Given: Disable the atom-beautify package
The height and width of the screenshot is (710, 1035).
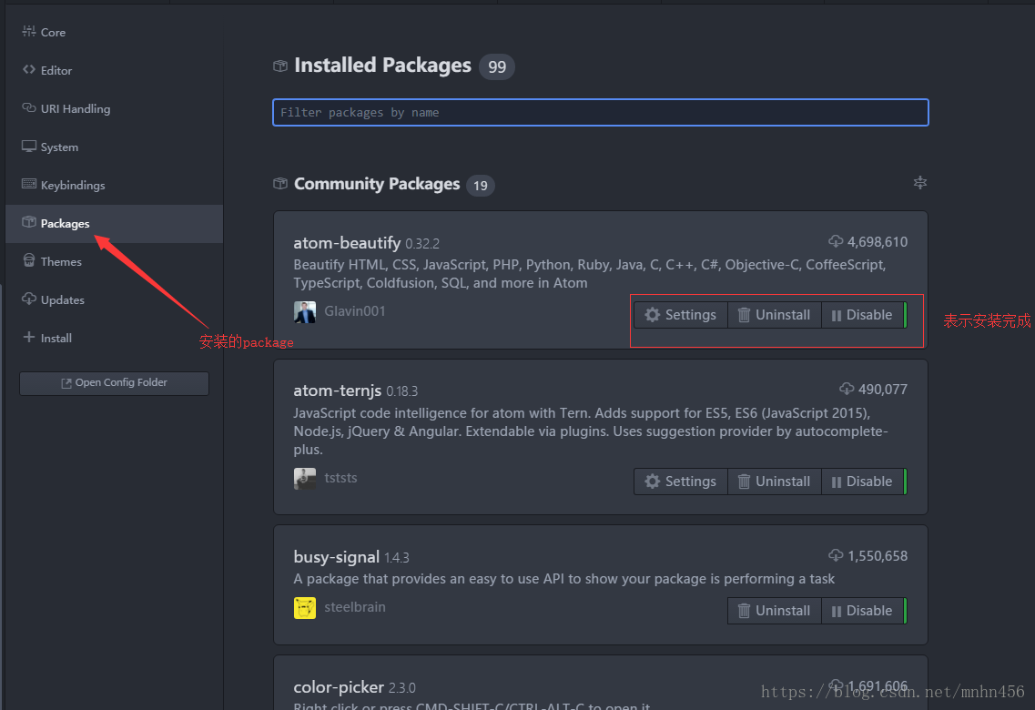Looking at the screenshot, I should [x=863, y=315].
